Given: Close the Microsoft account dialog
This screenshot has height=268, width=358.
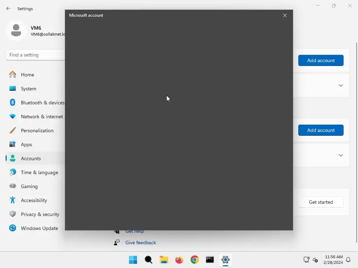Looking at the screenshot, I should 285,15.
